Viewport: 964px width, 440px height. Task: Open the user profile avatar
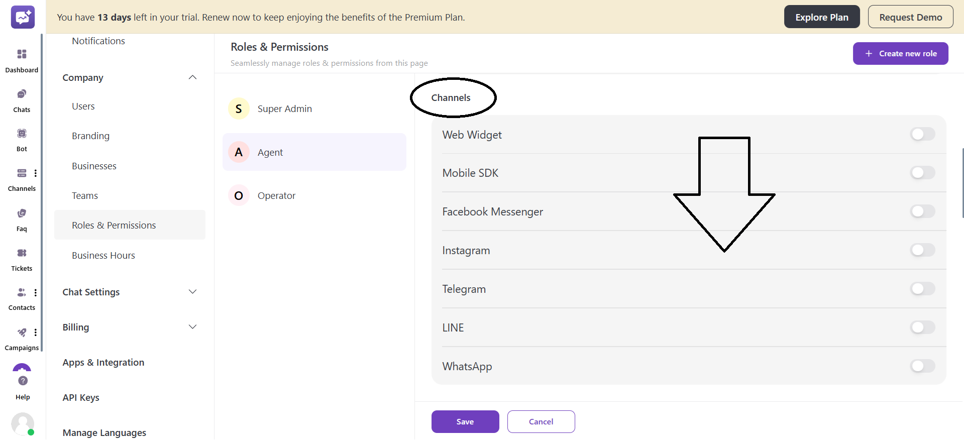coord(23,424)
